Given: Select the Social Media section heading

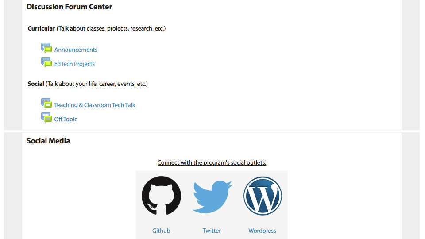Looking at the screenshot, I should pos(48,141).
